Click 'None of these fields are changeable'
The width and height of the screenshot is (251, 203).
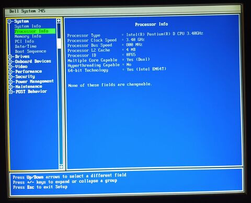110,85
